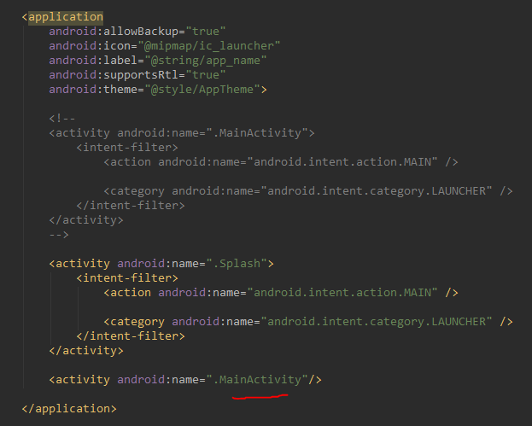This screenshot has height=426, width=532.
Task: Click the active category LAUNCHER line
Action: 308,322
